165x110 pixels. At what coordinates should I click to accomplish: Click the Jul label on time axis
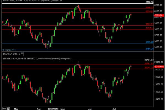pyautogui.click(x=114, y=109)
